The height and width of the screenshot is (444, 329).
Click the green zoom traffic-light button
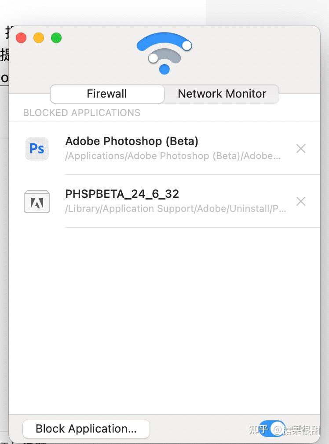pos(56,38)
